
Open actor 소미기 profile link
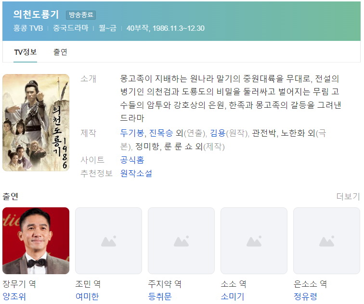pyautogui.click(x=233, y=296)
